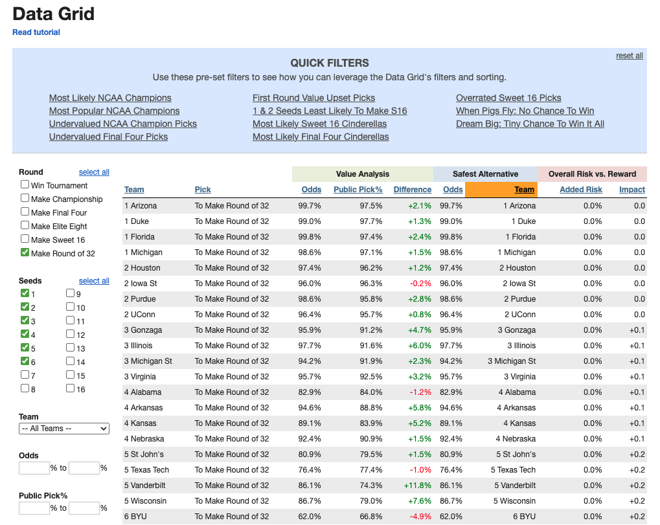Image resolution: width=660 pixels, height=525 pixels.
Task: Sort by the Added Risk column
Action: (x=580, y=190)
